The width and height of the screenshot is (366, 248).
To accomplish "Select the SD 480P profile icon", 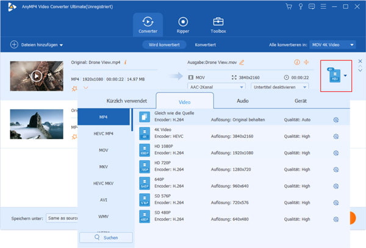I will [x=145, y=216].
